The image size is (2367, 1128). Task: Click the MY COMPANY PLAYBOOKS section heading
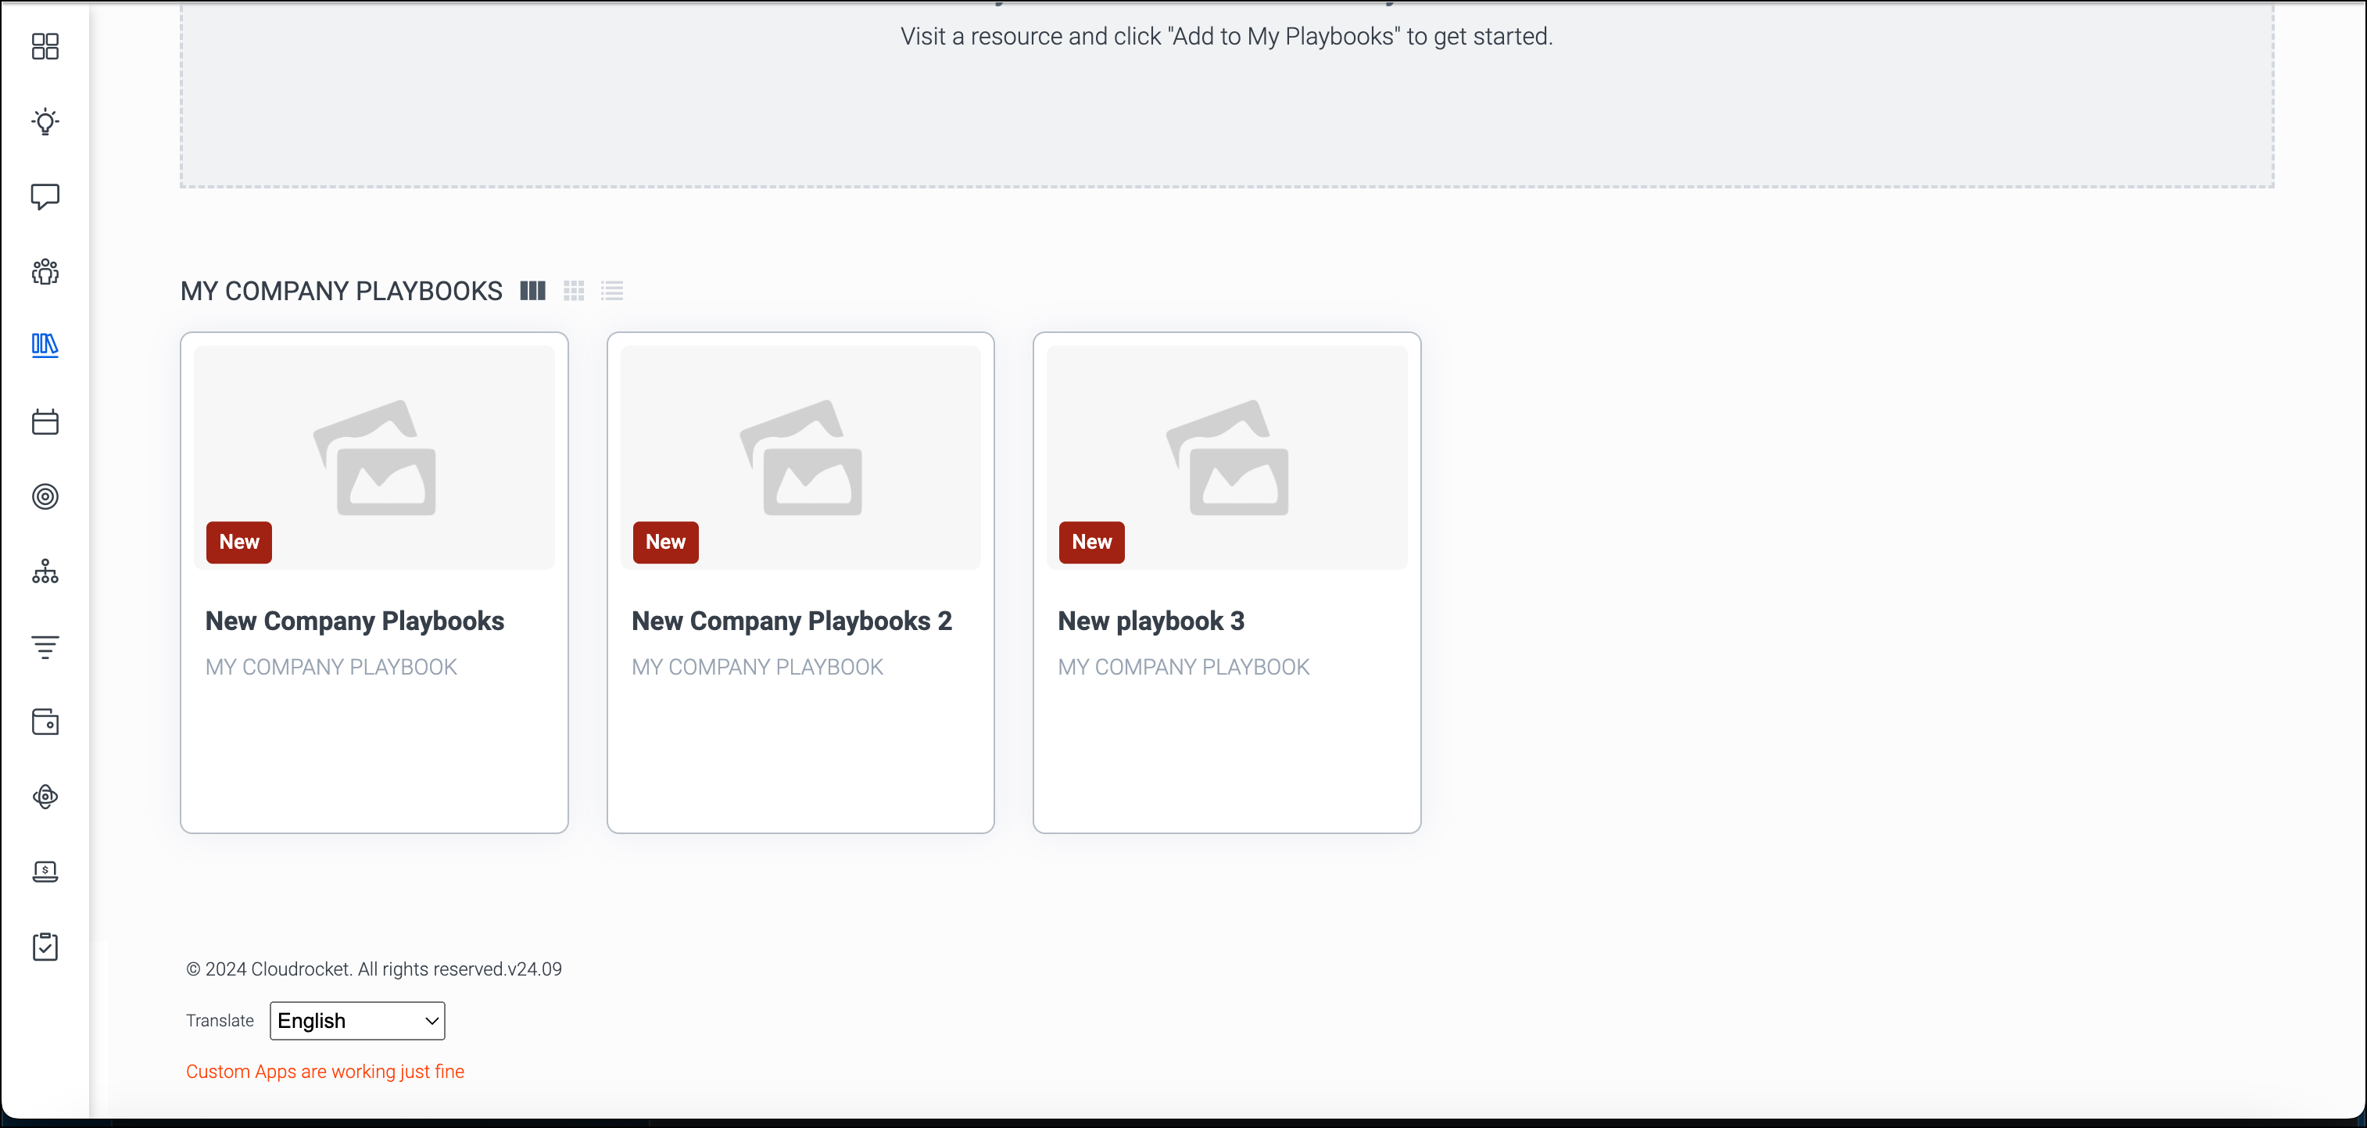[x=341, y=292]
